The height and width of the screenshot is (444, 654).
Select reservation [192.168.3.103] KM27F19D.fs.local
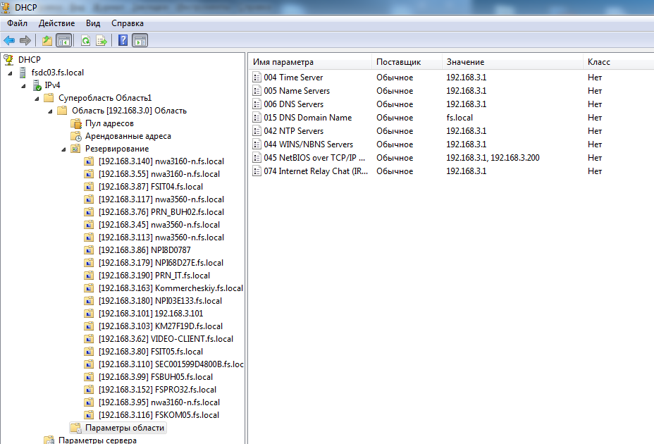161,326
